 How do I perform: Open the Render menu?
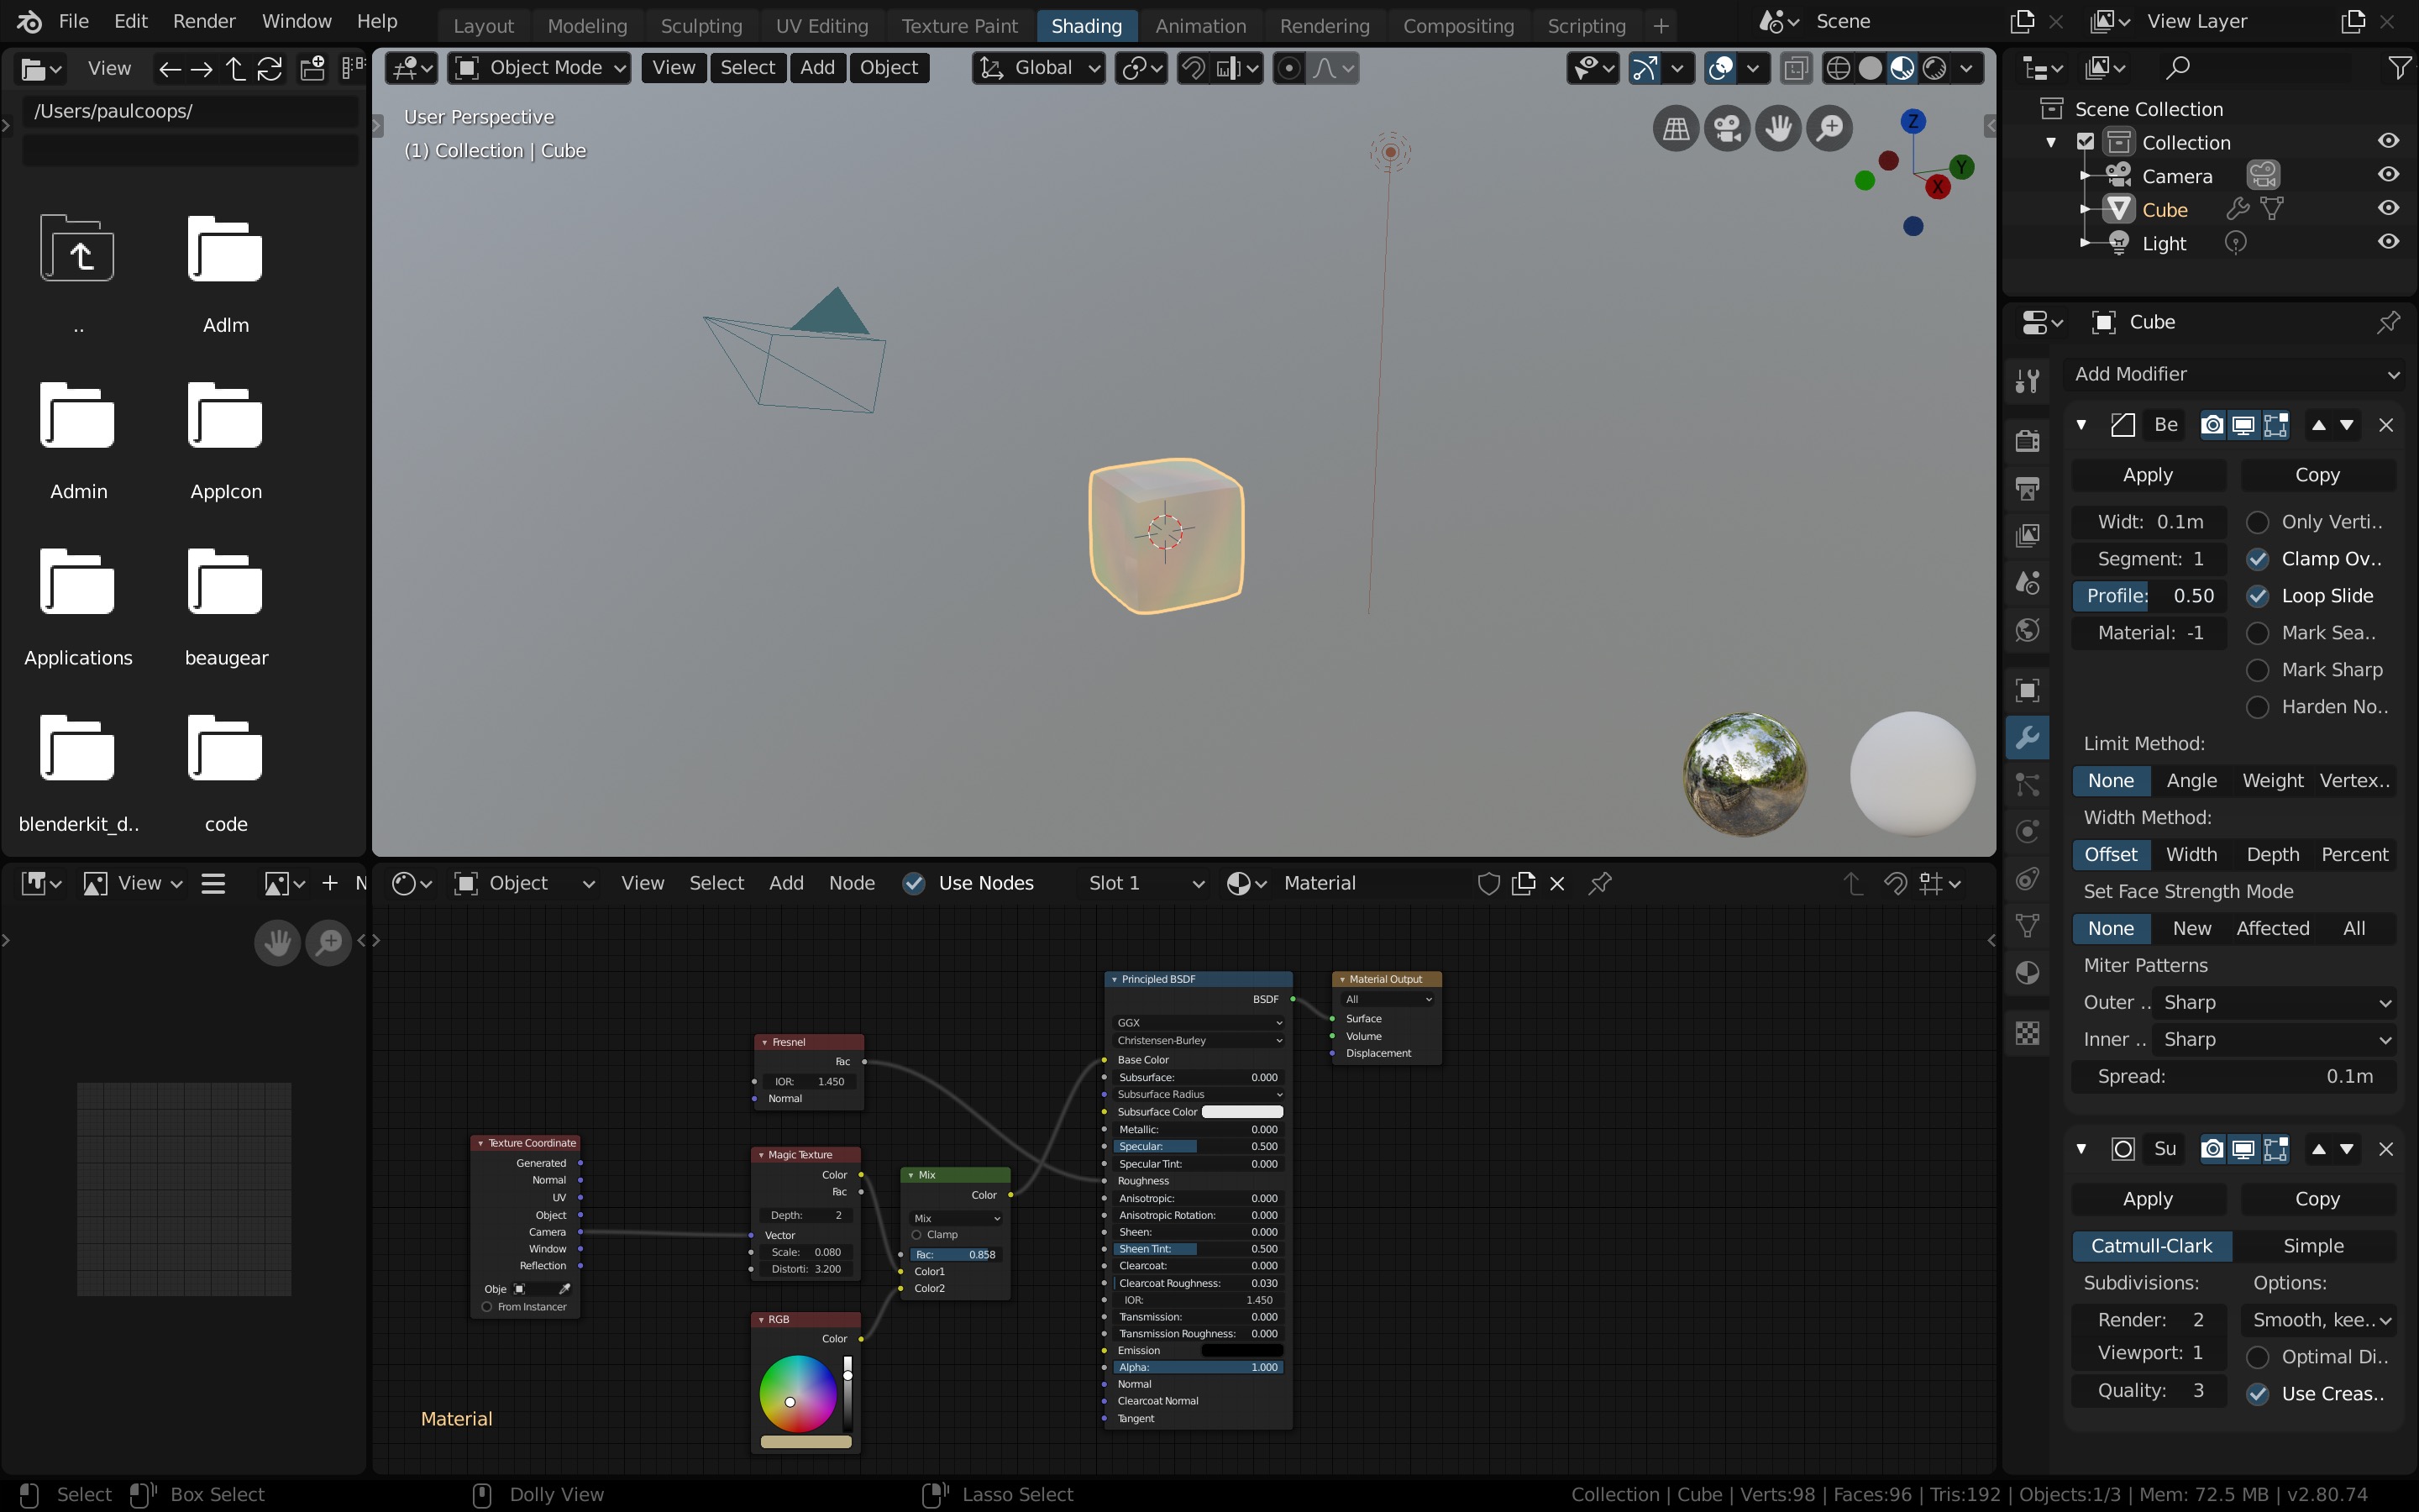(204, 21)
